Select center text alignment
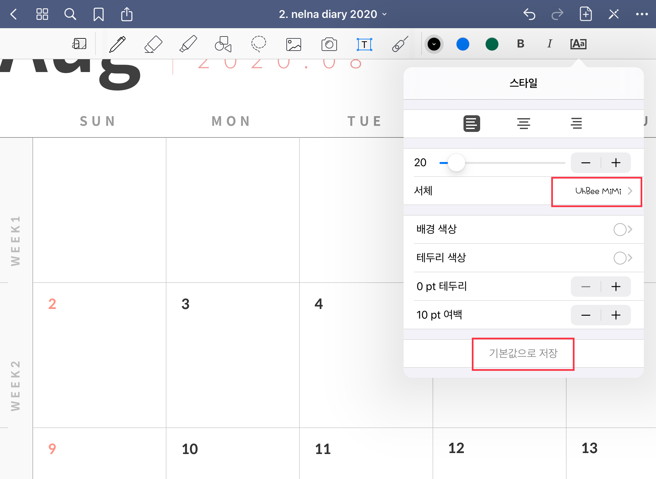656x479 pixels. point(523,124)
